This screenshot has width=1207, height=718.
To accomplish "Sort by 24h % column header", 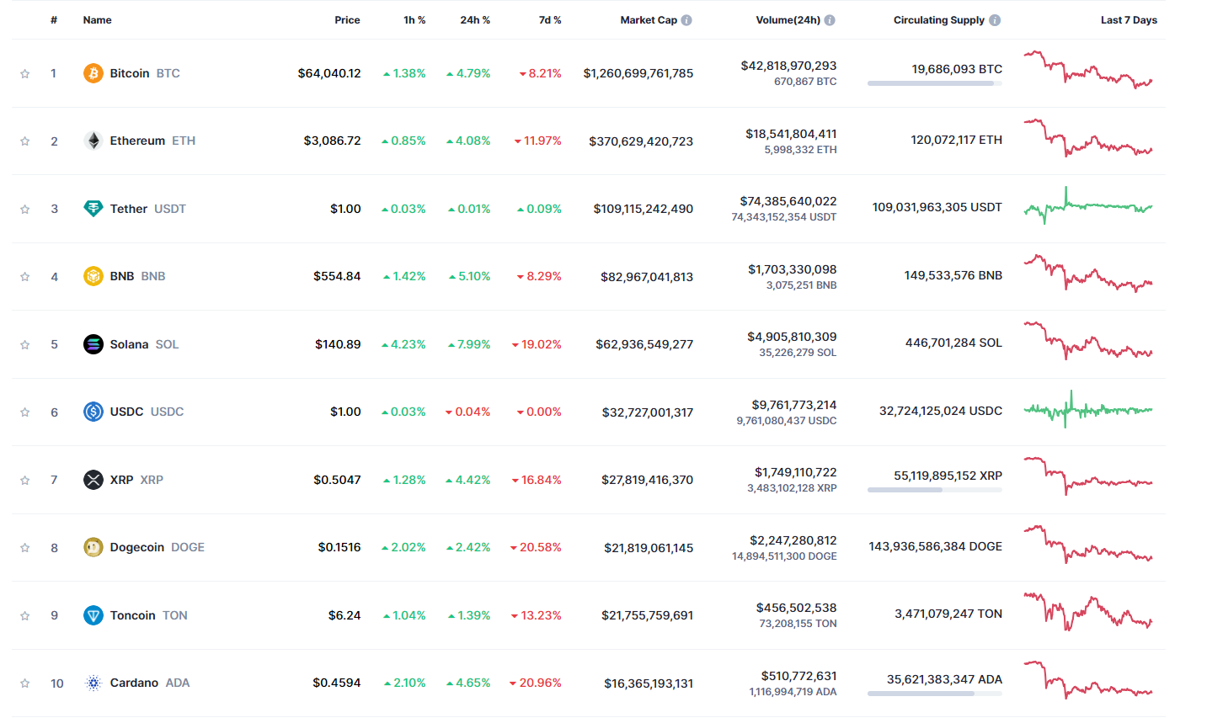I will click(x=475, y=20).
